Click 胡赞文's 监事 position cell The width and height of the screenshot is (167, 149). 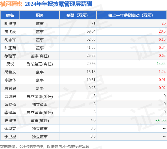click(40, 72)
